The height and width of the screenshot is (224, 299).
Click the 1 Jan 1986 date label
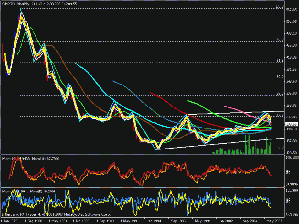pos(81,221)
